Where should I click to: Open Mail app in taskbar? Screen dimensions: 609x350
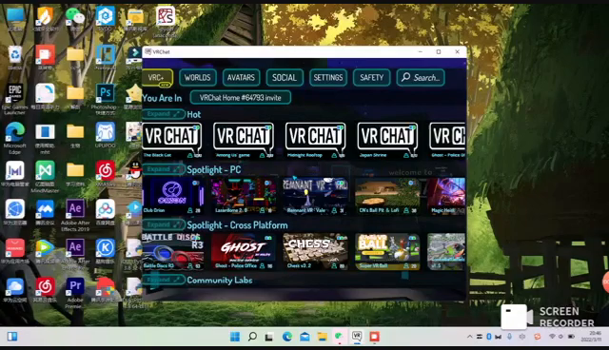[x=304, y=337]
